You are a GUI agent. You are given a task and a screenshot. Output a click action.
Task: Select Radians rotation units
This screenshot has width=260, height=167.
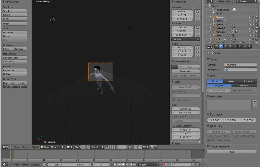(x=244, y=85)
